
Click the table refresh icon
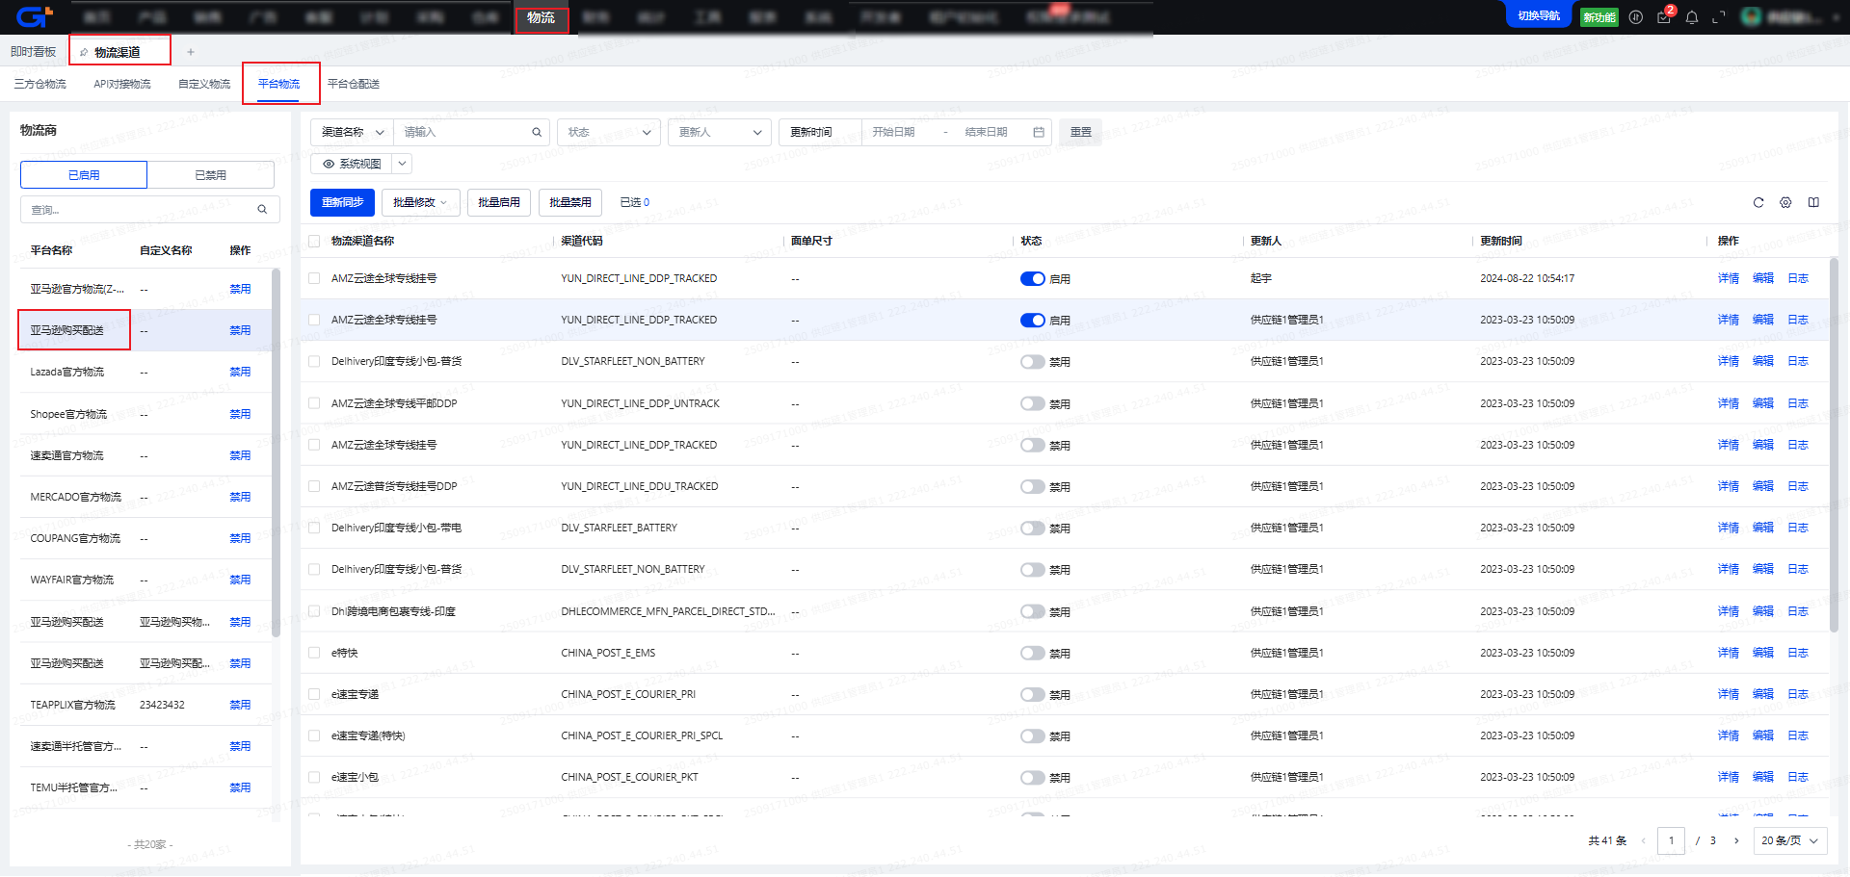[1758, 202]
